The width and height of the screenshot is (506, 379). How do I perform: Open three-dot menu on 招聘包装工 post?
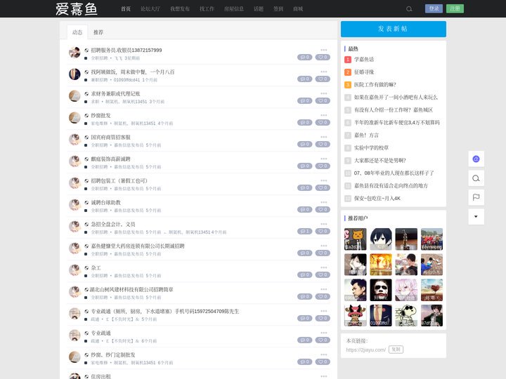click(x=324, y=180)
